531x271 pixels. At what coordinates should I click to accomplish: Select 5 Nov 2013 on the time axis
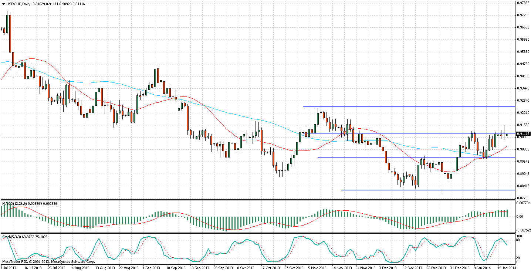pyautogui.click(x=318, y=267)
